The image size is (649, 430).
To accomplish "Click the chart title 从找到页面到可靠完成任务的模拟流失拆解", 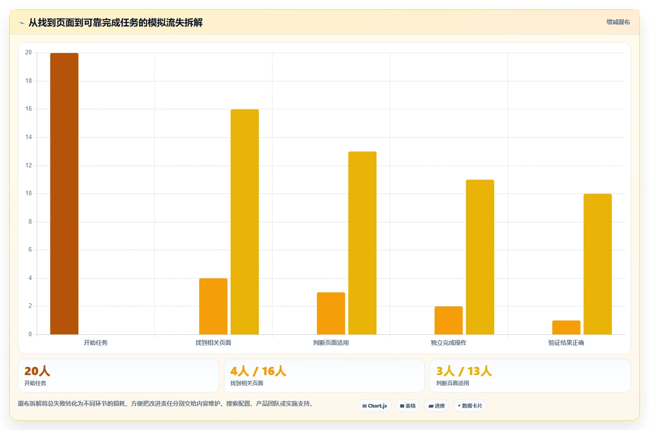I will pyautogui.click(x=115, y=22).
